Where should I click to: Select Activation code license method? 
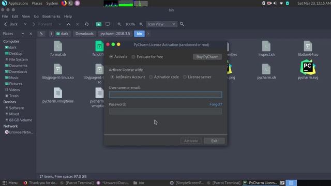(164, 77)
